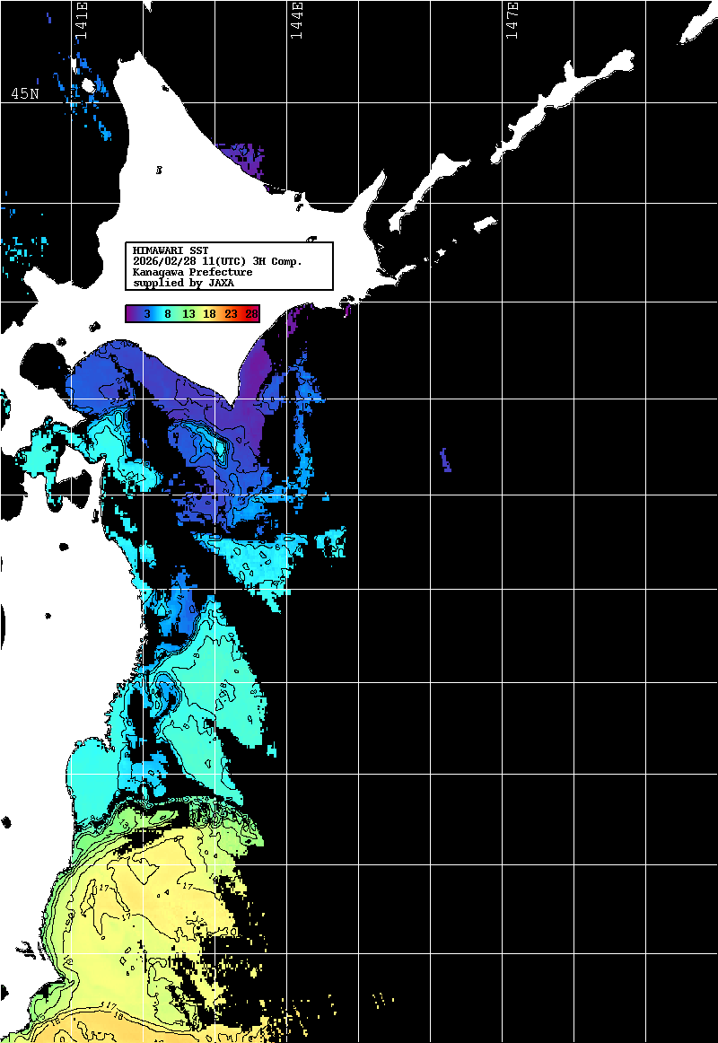Click the 45N latitude label
The width and height of the screenshot is (718, 1043).
[x=24, y=93]
